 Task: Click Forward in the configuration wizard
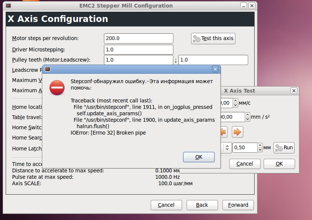238,205
